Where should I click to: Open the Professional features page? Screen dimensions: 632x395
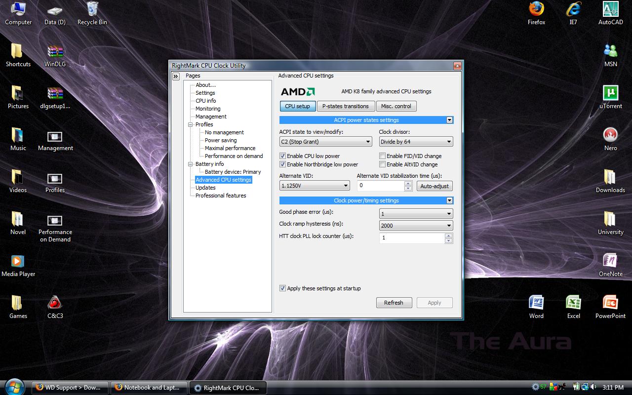(x=221, y=196)
